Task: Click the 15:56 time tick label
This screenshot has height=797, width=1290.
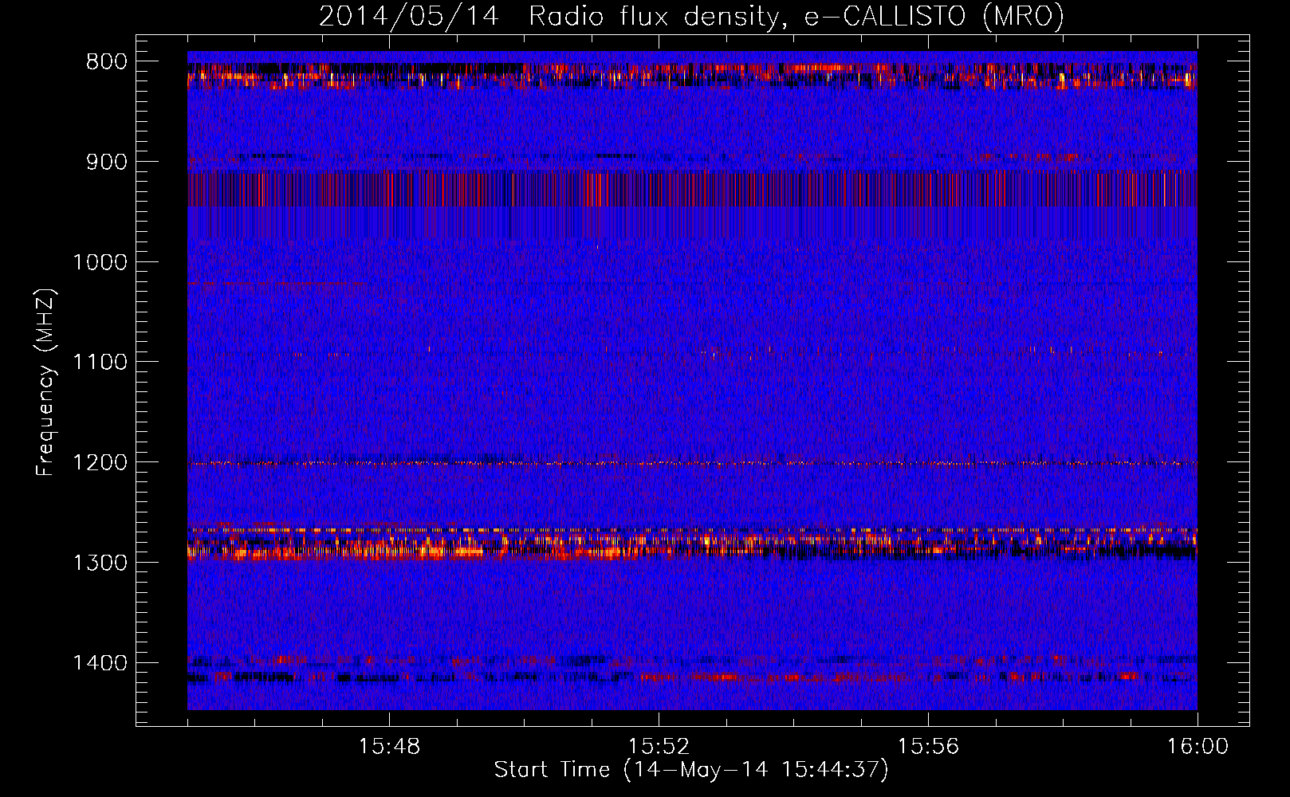Action: pos(928,747)
